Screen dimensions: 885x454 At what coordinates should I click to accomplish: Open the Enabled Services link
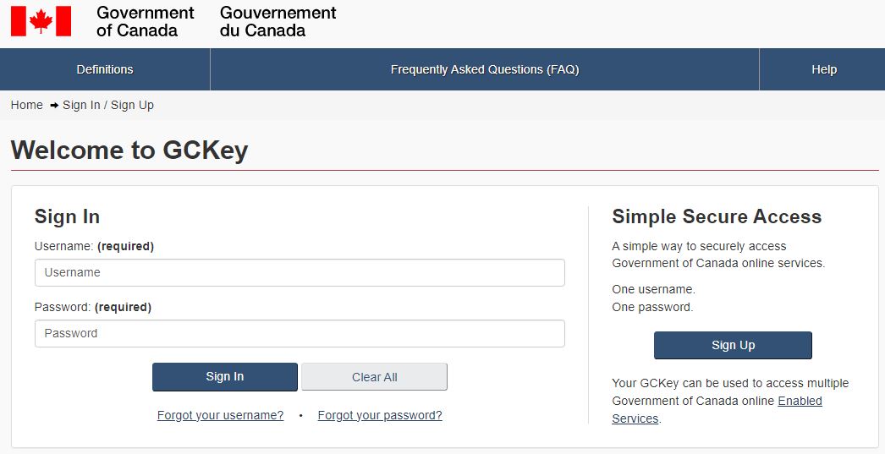[x=800, y=401]
